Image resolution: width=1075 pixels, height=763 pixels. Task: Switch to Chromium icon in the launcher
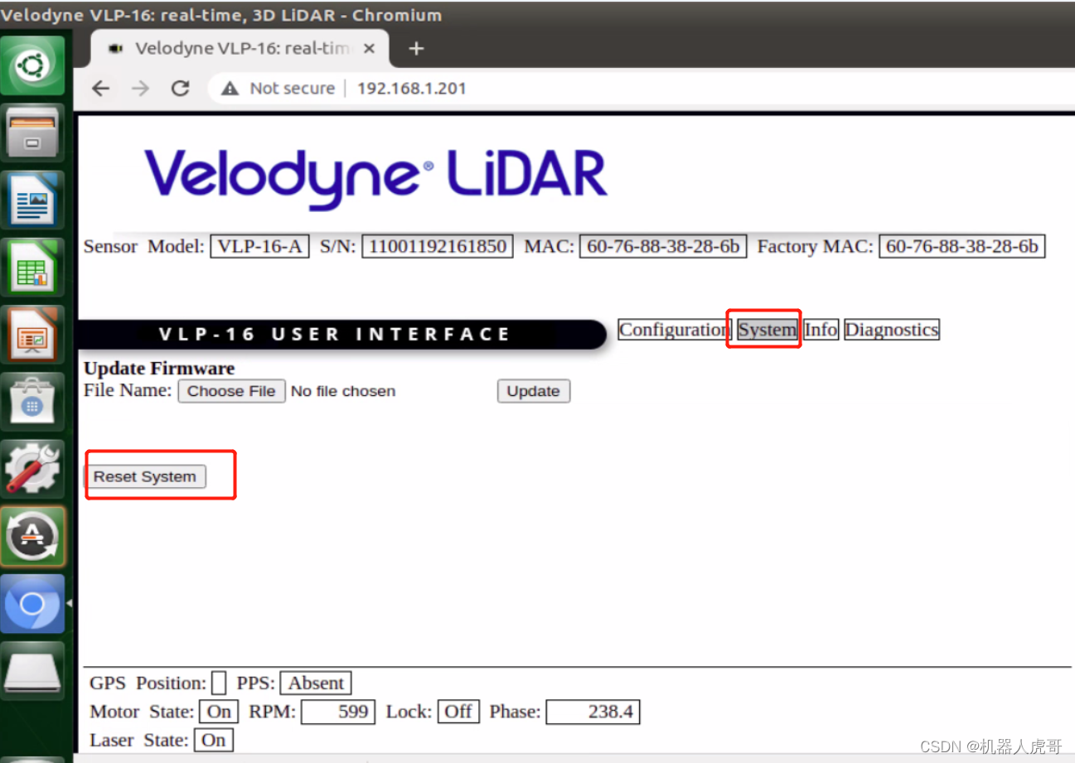click(x=32, y=603)
